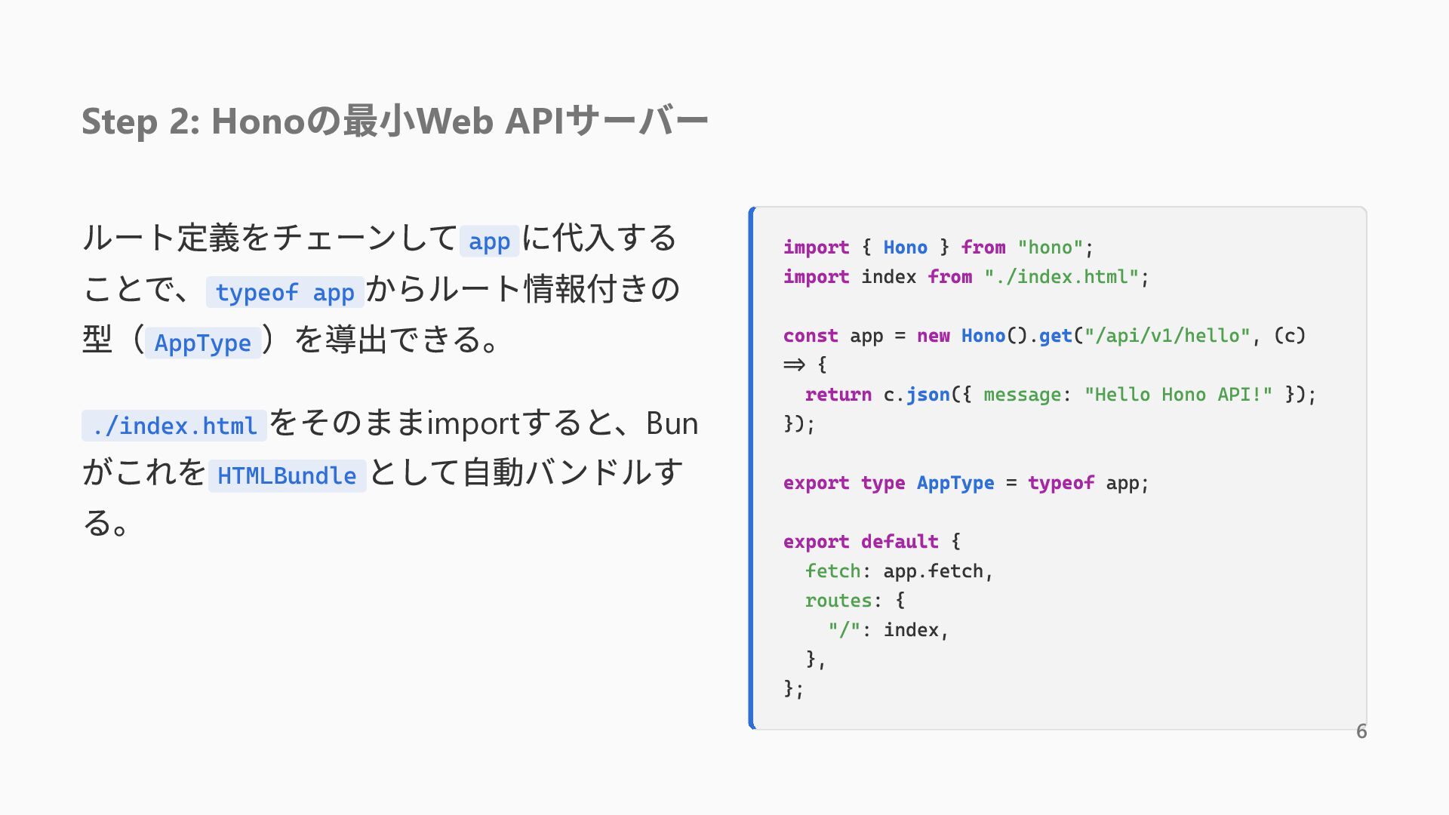Click 'import { Hono } from "hono";' line
This screenshot has height=815, width=1449.
[938, 248]
